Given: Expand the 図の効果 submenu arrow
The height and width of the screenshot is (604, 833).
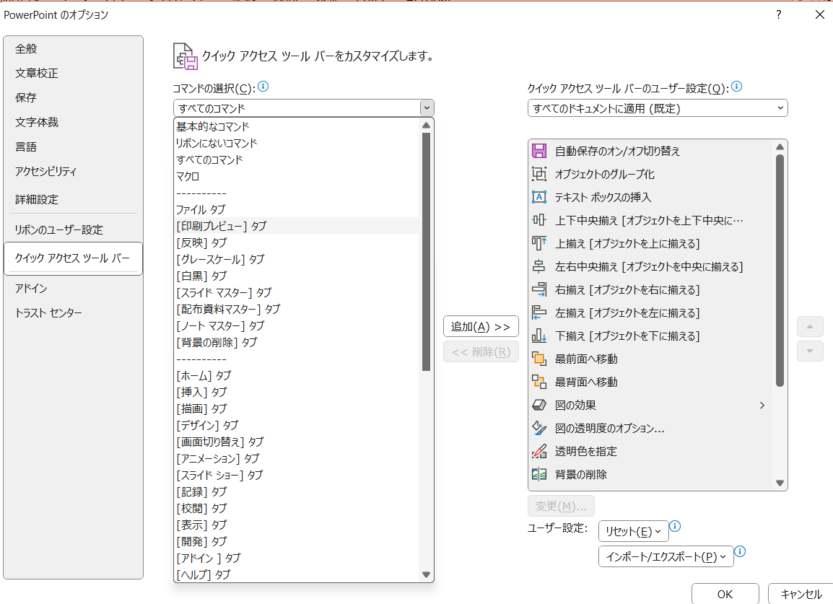Looking at the screenshot, I should tap(762, 406).
